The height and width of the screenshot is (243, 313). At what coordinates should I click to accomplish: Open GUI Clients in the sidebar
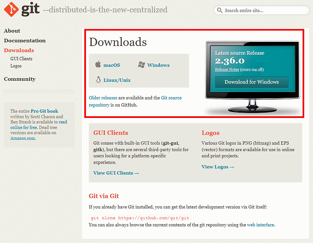21,59
